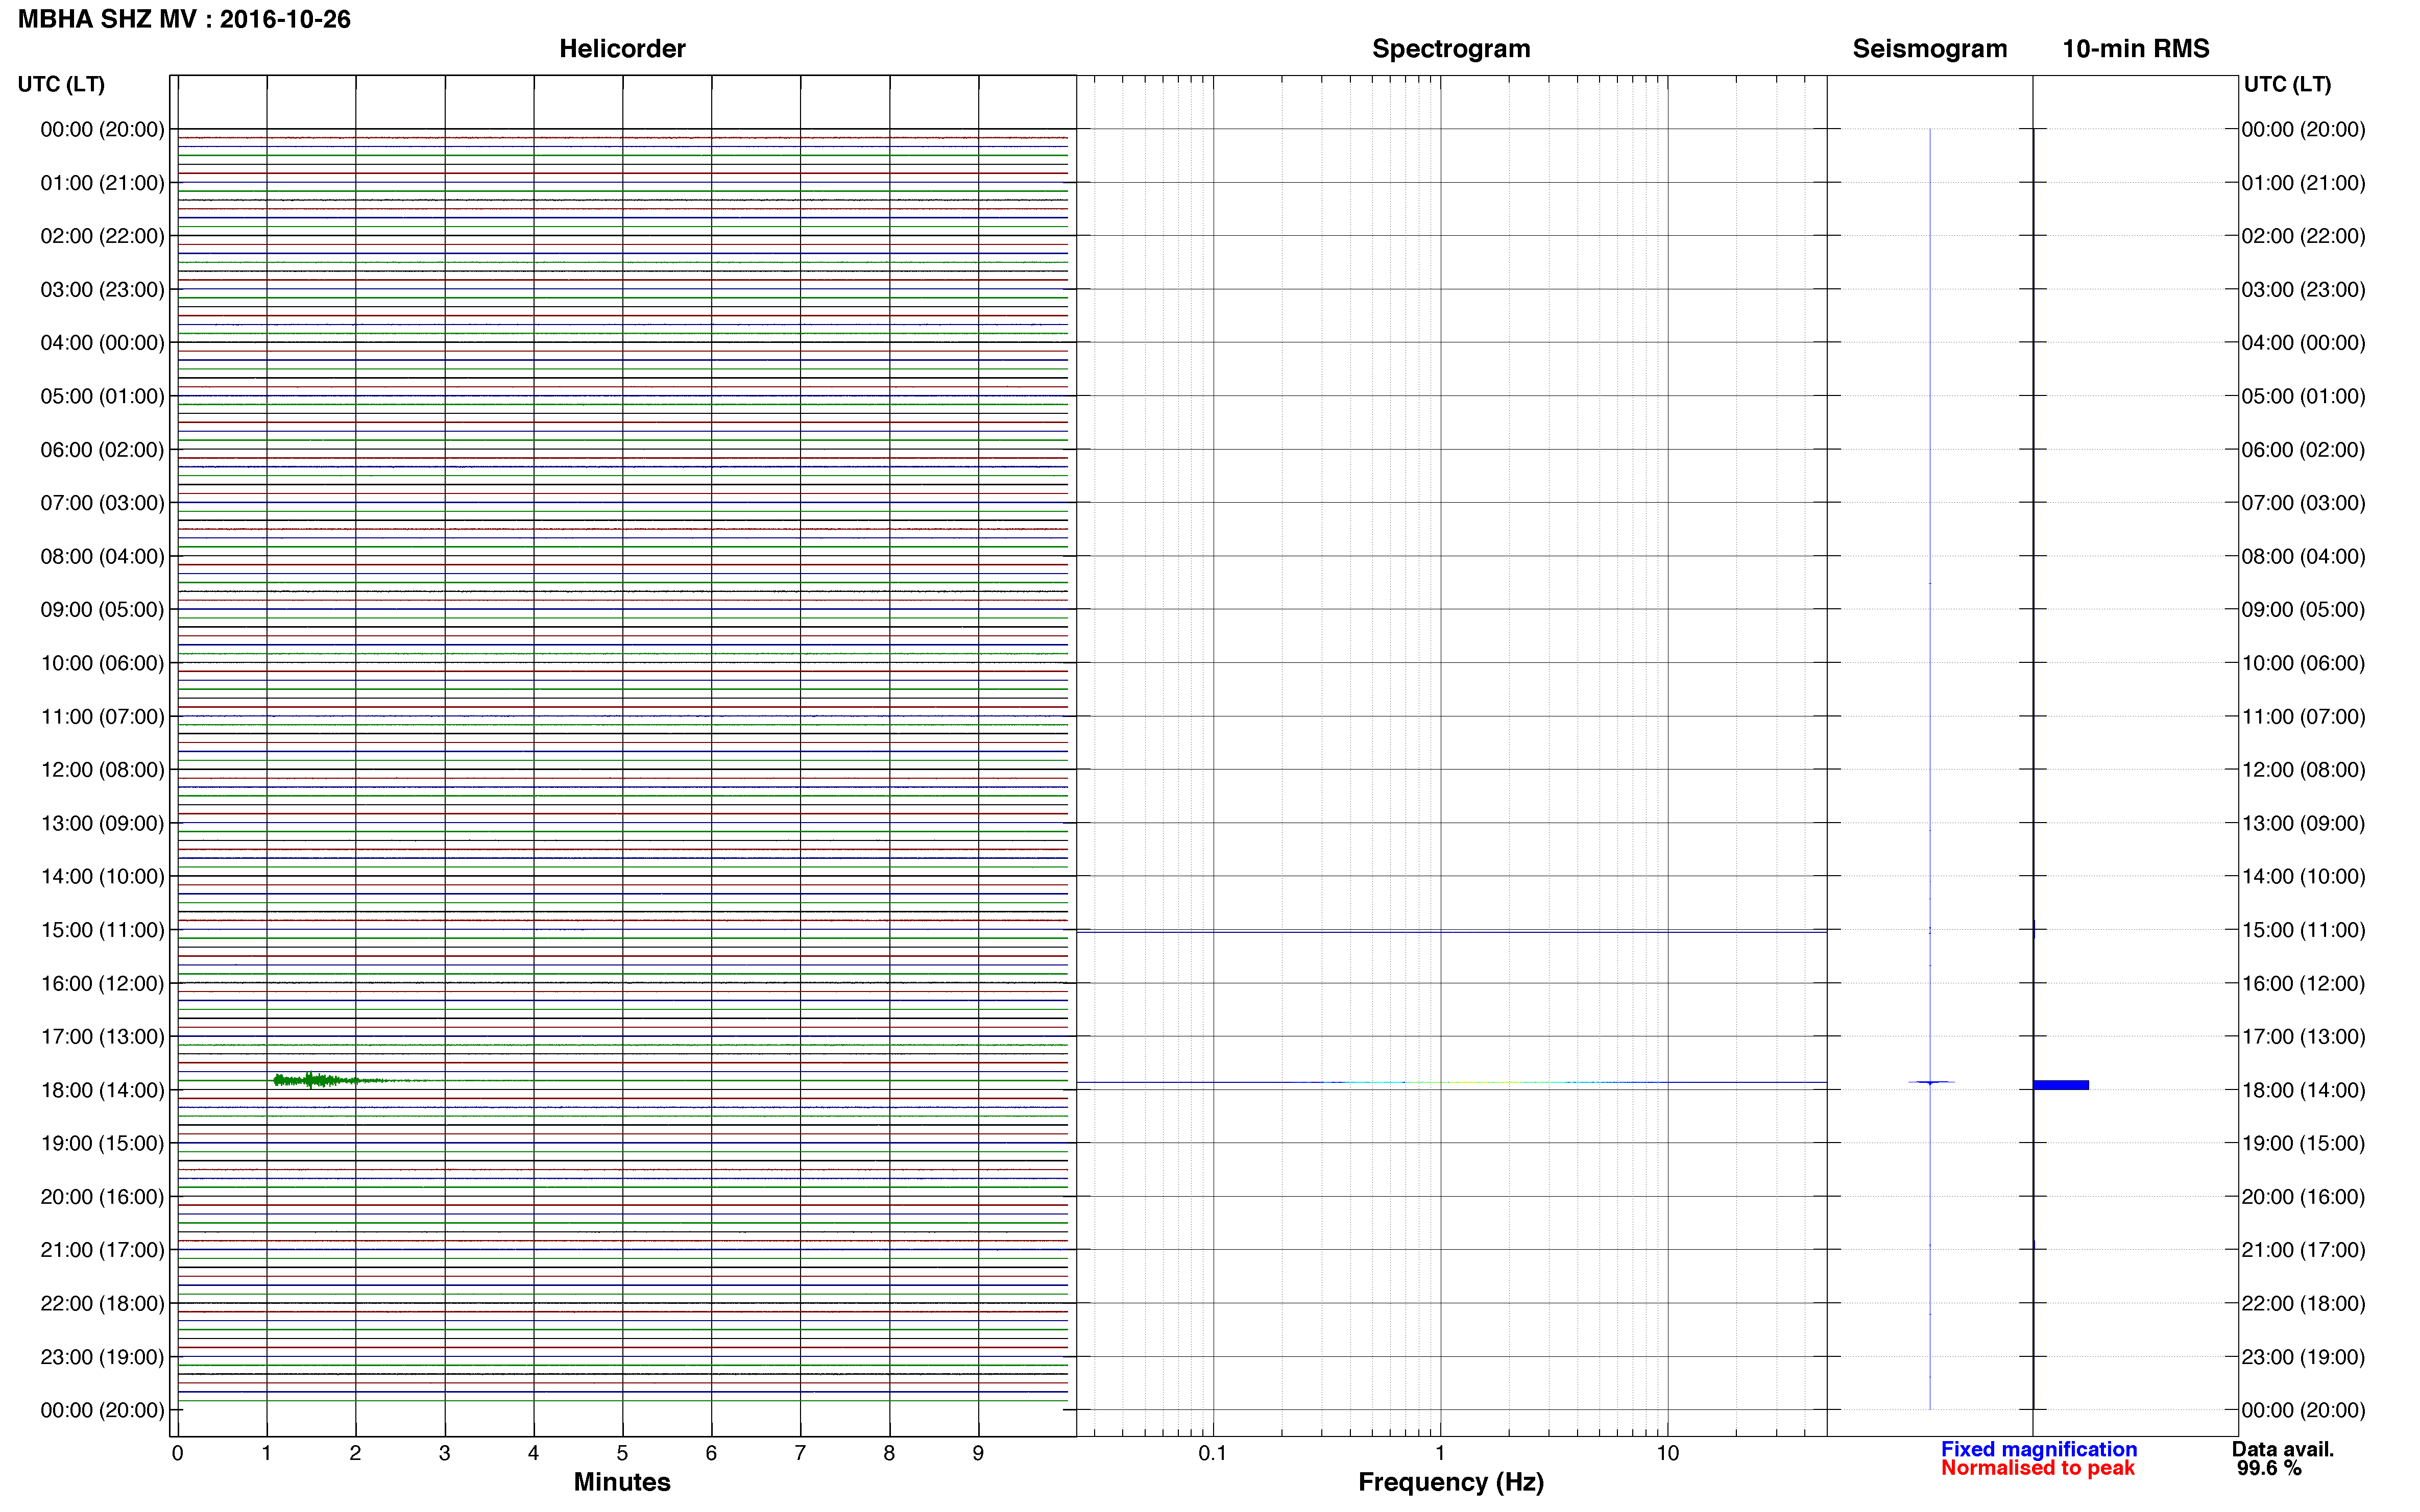Click the 'Frequency (Hz)' x-axis label
2420x1512 pixels.
click(x=1450, y=1482)
